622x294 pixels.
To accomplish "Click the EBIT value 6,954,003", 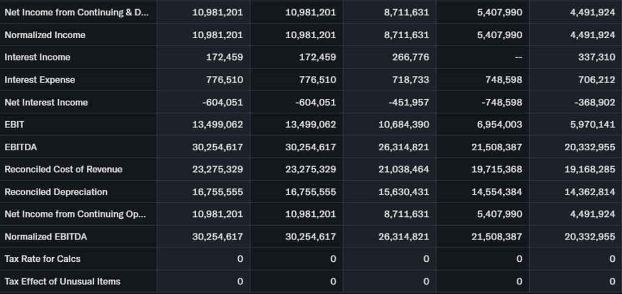I will [496, 125].
